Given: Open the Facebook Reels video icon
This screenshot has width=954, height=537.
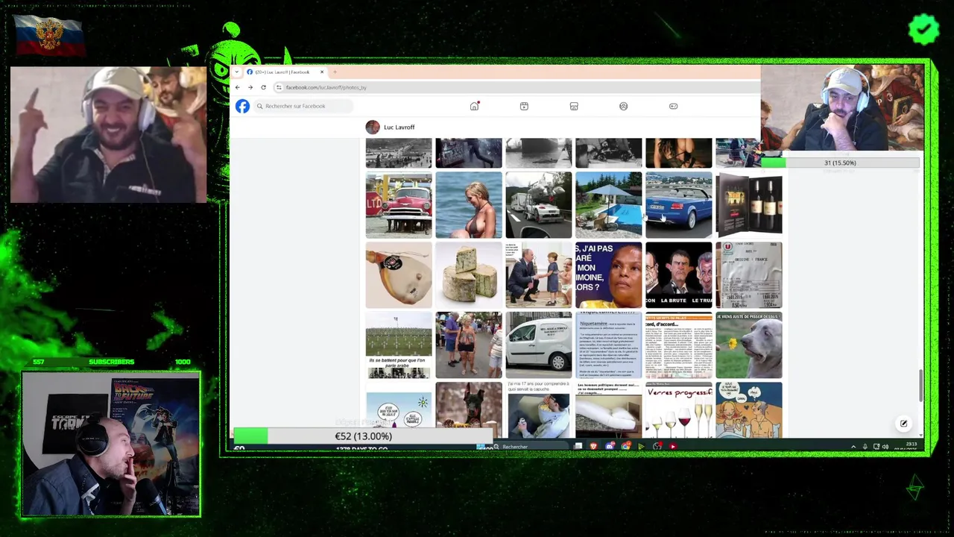Looking at the screenshot, I should point(524,106).
